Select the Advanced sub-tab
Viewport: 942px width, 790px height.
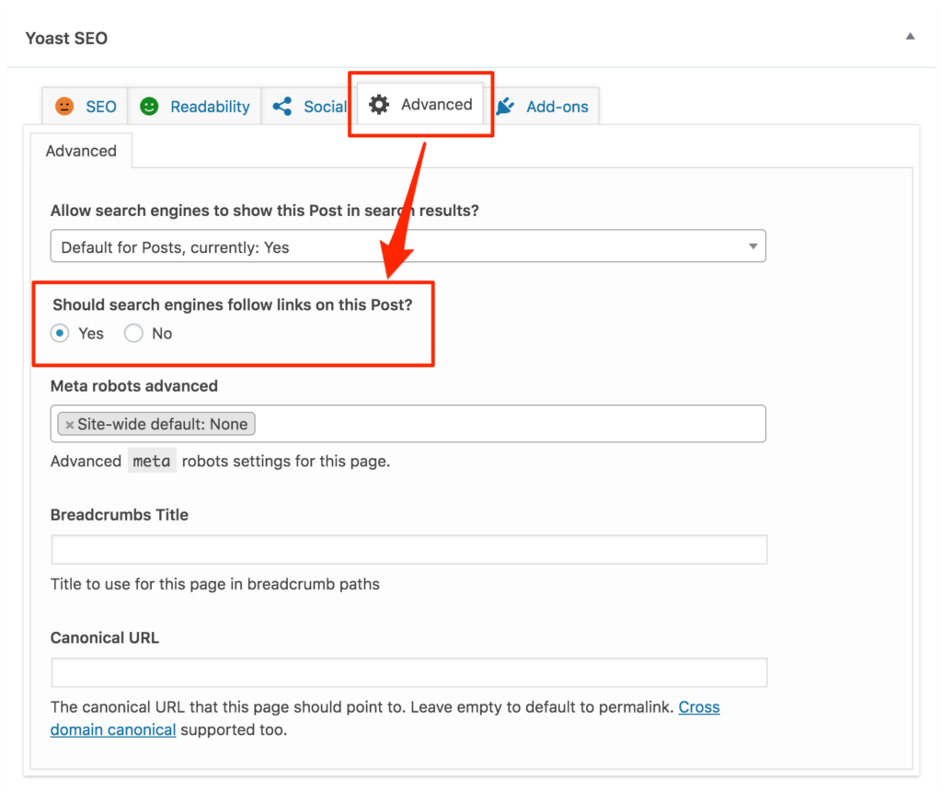tap(81, 151)
